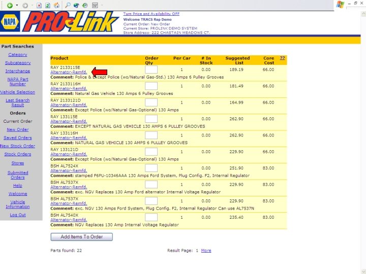This screenshot has height=274, width=366.
Task: Click suggested list price 251.90
Action: tap(236, 168)
